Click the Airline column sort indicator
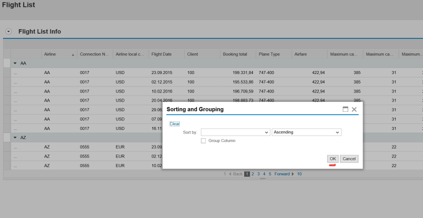The width and height of the screenshot is (423, 218). click(x=74, y=54)
